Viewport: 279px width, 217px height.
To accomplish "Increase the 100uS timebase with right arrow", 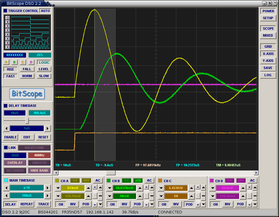I will pyautogui.click(x=47, y=196).
